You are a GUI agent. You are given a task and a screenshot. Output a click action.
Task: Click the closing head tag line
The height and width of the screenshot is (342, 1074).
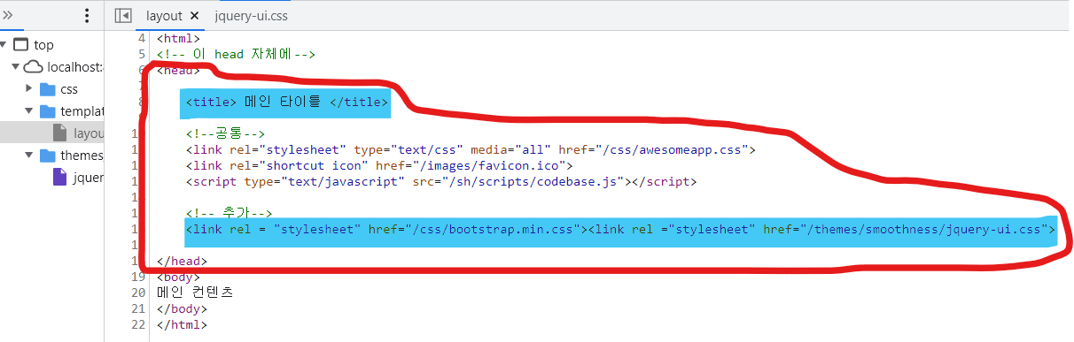(182, 261)
